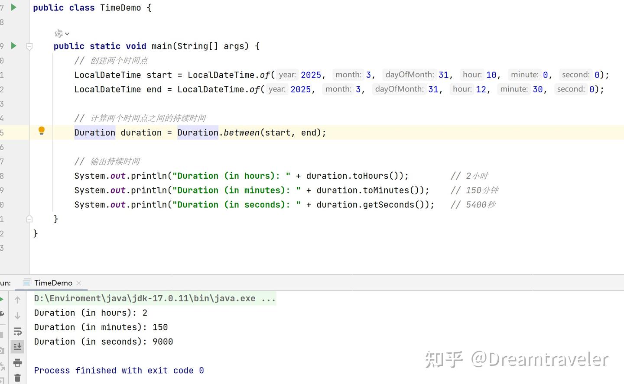Click the down arrow in the console toolbar
The width and height of the screenshot is (624, 384).
(x=17, y=316)
